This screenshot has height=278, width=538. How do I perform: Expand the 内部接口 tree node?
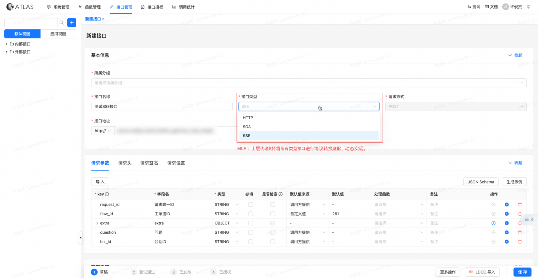pos(6,44)
